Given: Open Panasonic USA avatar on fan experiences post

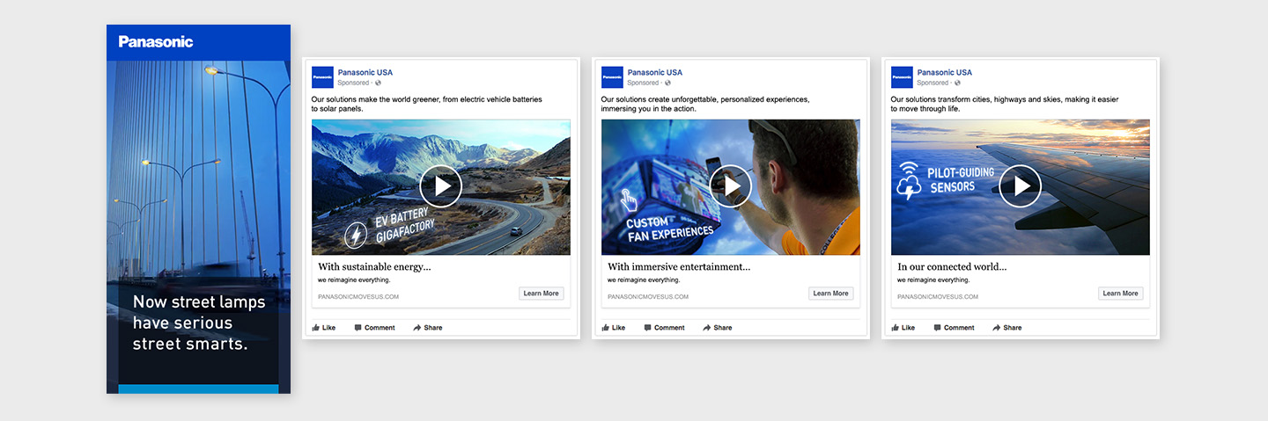Looking at the screenshot, I should [x=612, y=77].
